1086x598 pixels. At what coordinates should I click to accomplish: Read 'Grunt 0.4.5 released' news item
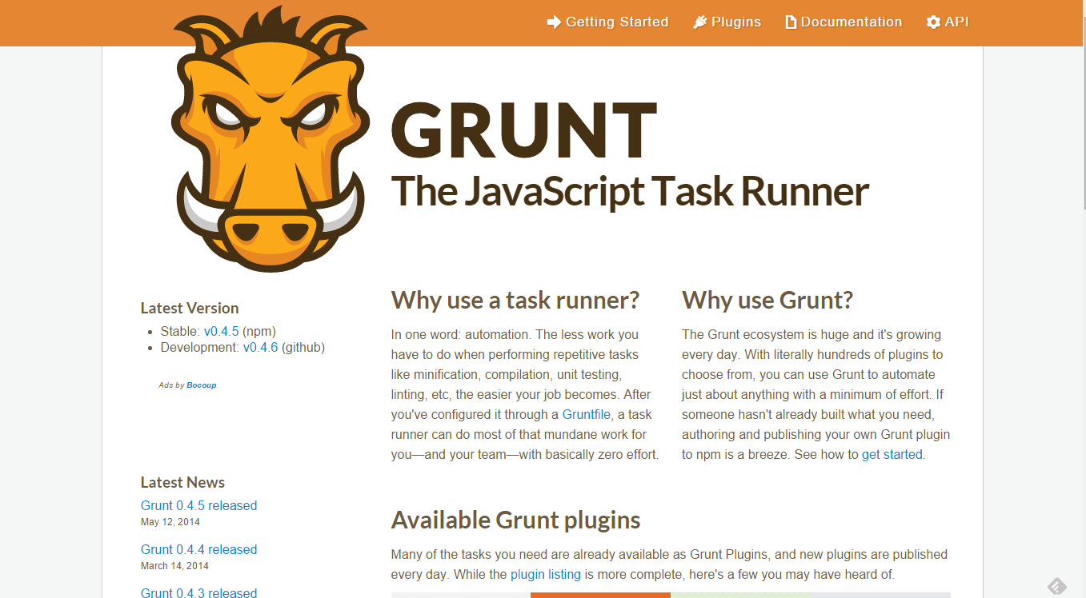198,505
